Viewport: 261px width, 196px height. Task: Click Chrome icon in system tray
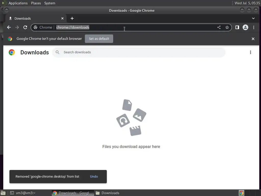point(241,193)
